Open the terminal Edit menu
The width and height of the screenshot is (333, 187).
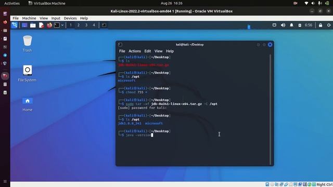point(148,51)
